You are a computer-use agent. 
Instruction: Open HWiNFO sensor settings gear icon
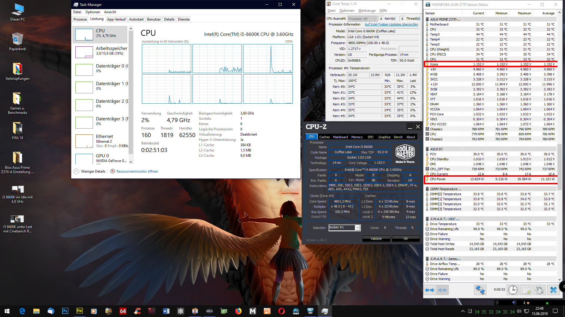pos(539,290)
